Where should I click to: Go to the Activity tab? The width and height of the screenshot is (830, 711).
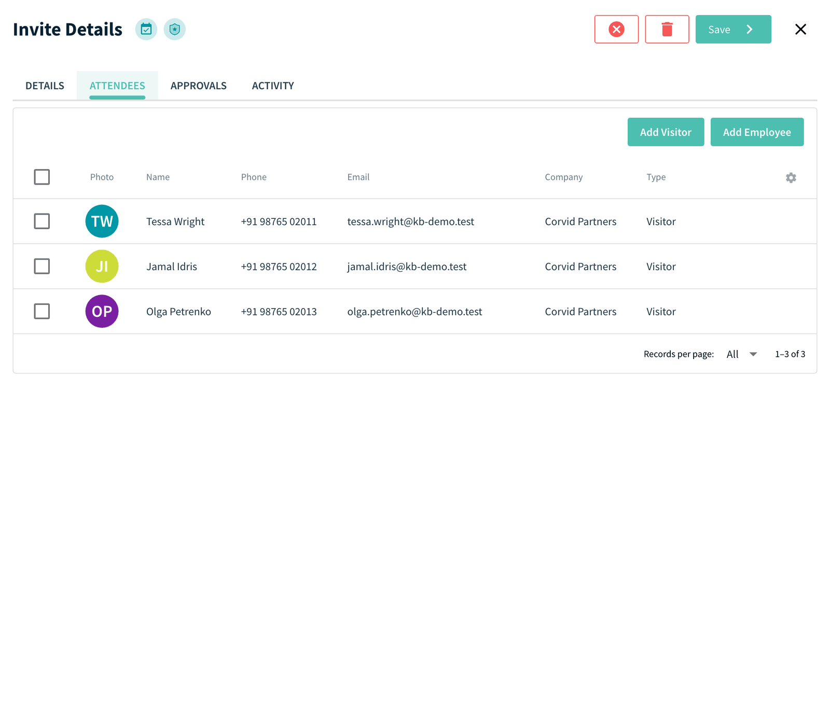tap(273, 86)
